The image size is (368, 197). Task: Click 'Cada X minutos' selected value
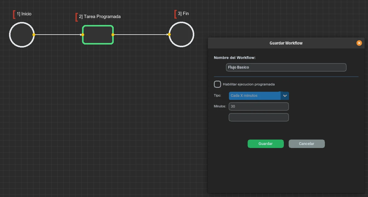[244, 96]
